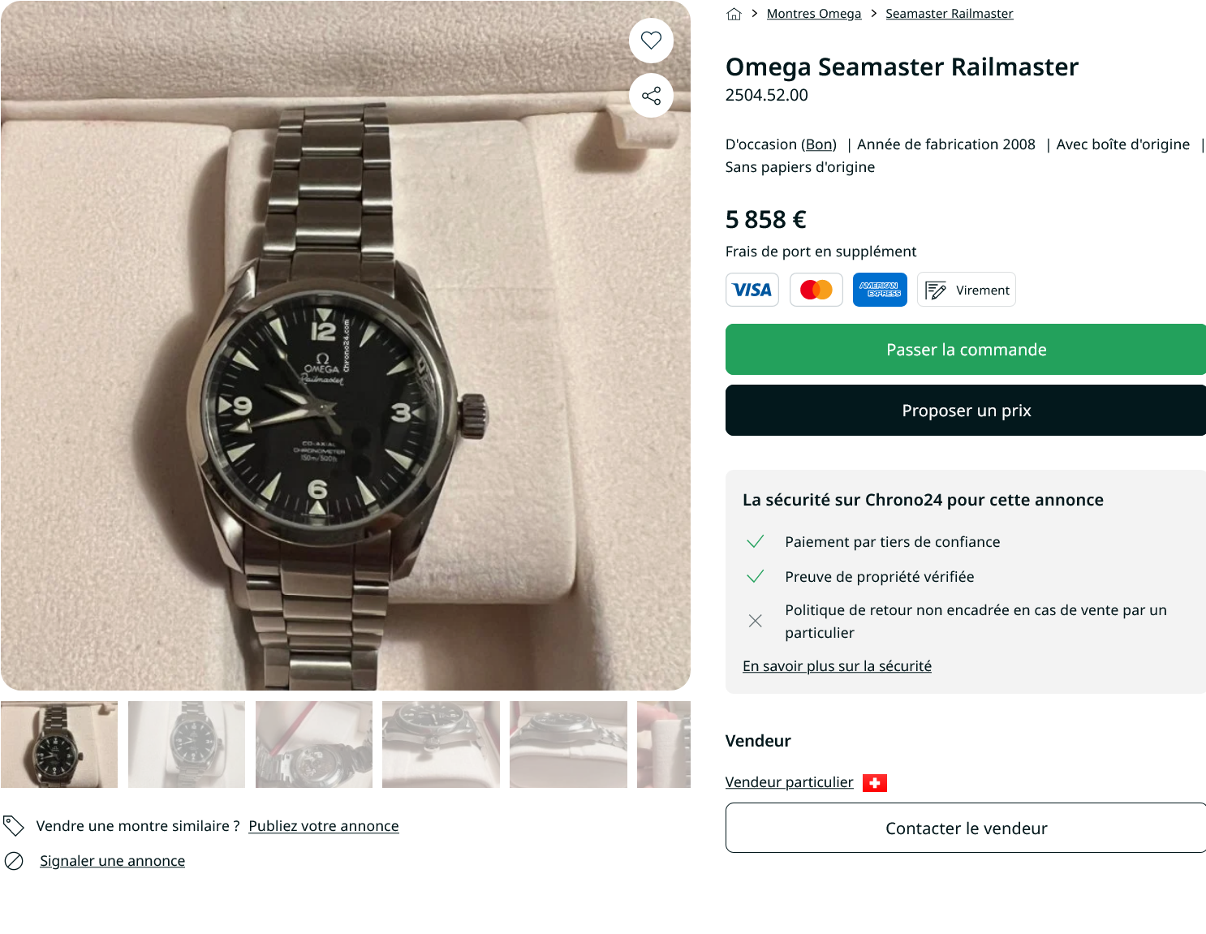1206x934 pixels.
Task: Select the second watch thumbnail
Action: pos(187,744)
